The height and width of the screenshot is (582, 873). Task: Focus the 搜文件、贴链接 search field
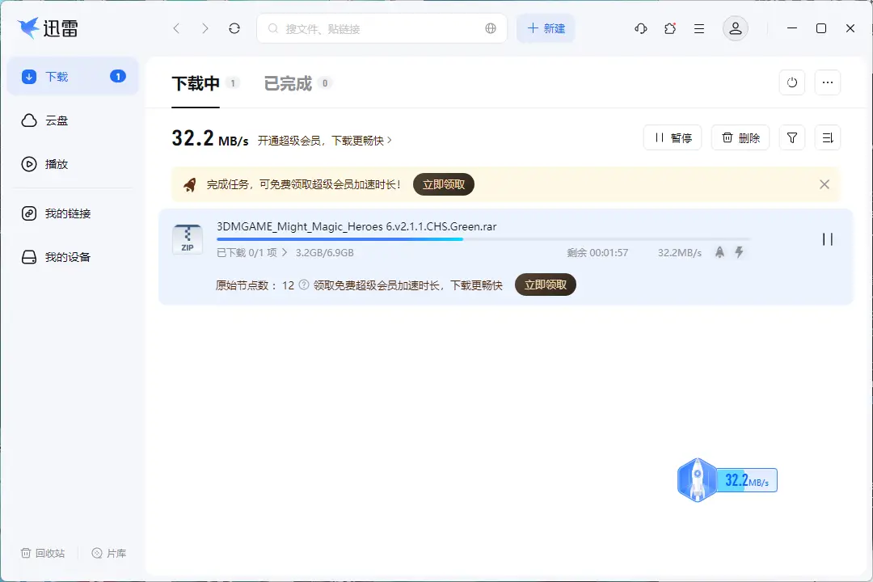tap(382, 28)
